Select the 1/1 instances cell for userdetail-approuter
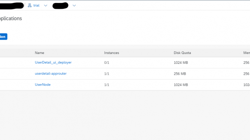This screenshot has width=250, height=140. pos(107,74)
